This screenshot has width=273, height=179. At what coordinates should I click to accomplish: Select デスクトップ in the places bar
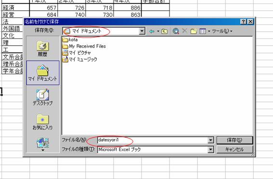pos(42,97)
